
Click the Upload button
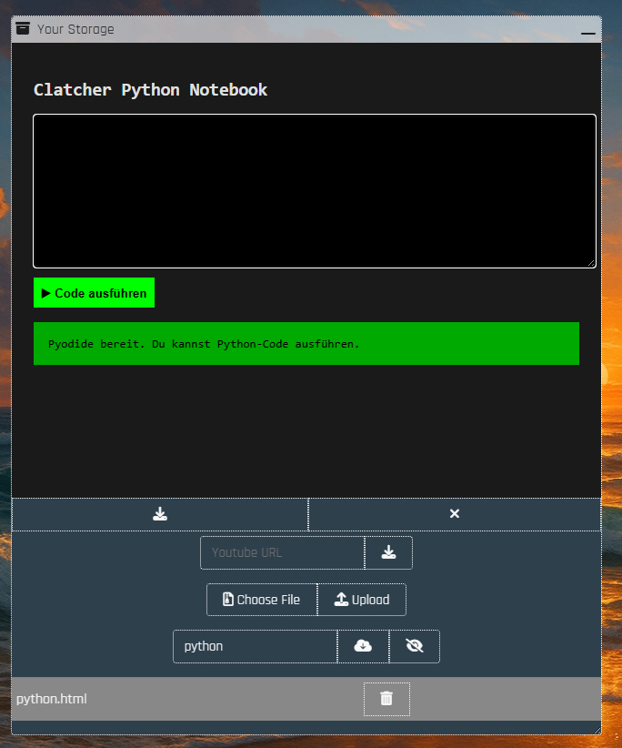(x=362, y=600)
